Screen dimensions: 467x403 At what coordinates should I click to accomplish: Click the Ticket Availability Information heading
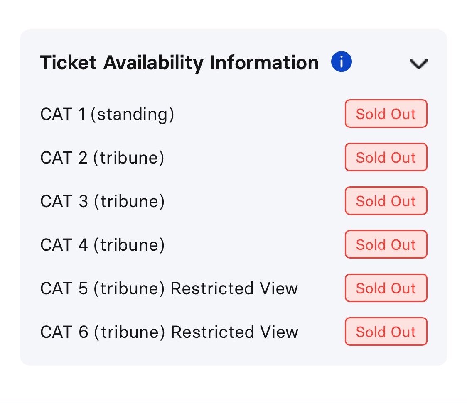tap(179, 63)
